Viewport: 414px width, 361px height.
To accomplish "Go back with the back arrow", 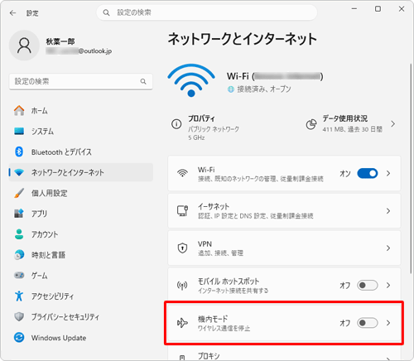I will coord(12,13).
